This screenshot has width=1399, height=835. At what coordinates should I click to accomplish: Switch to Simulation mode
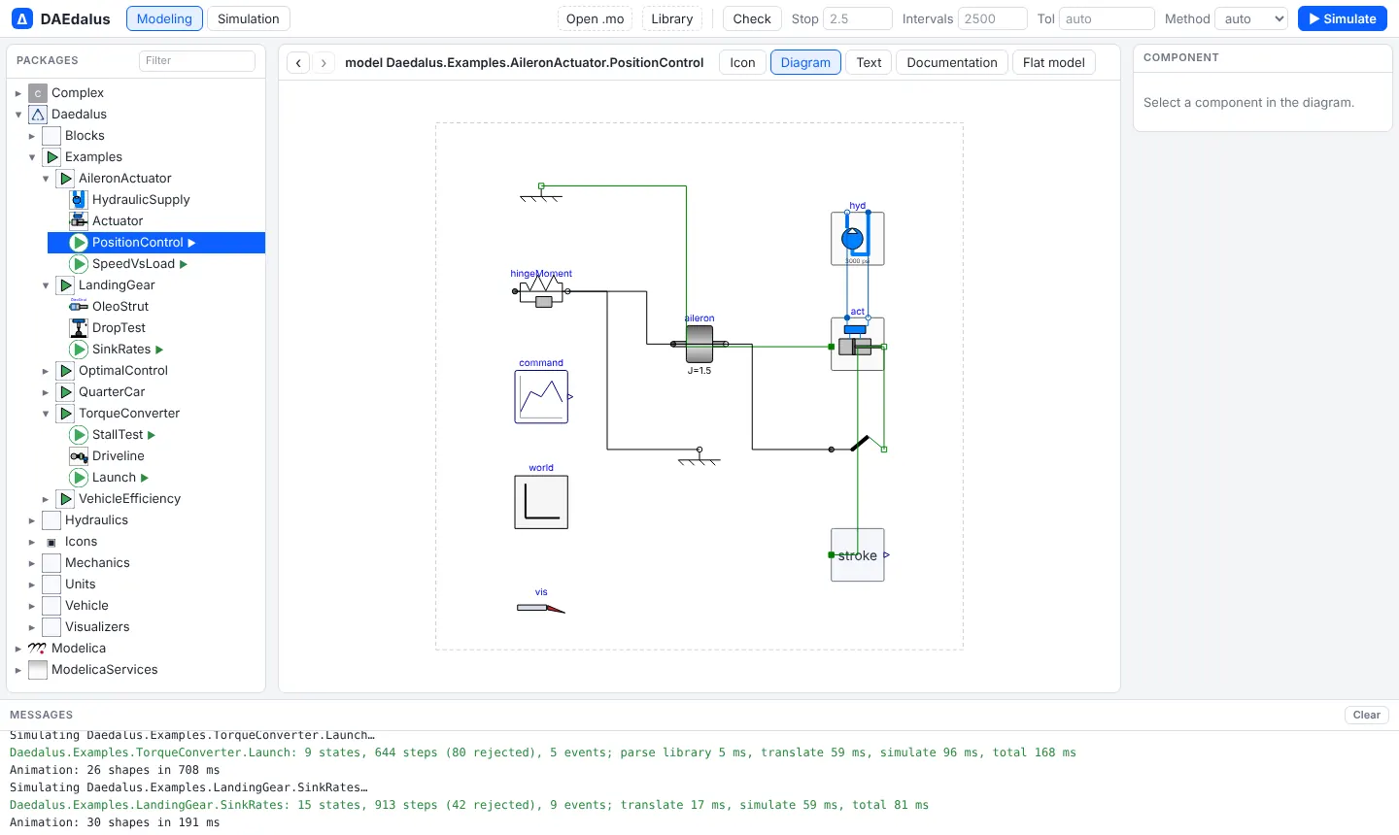pos(249,18)
